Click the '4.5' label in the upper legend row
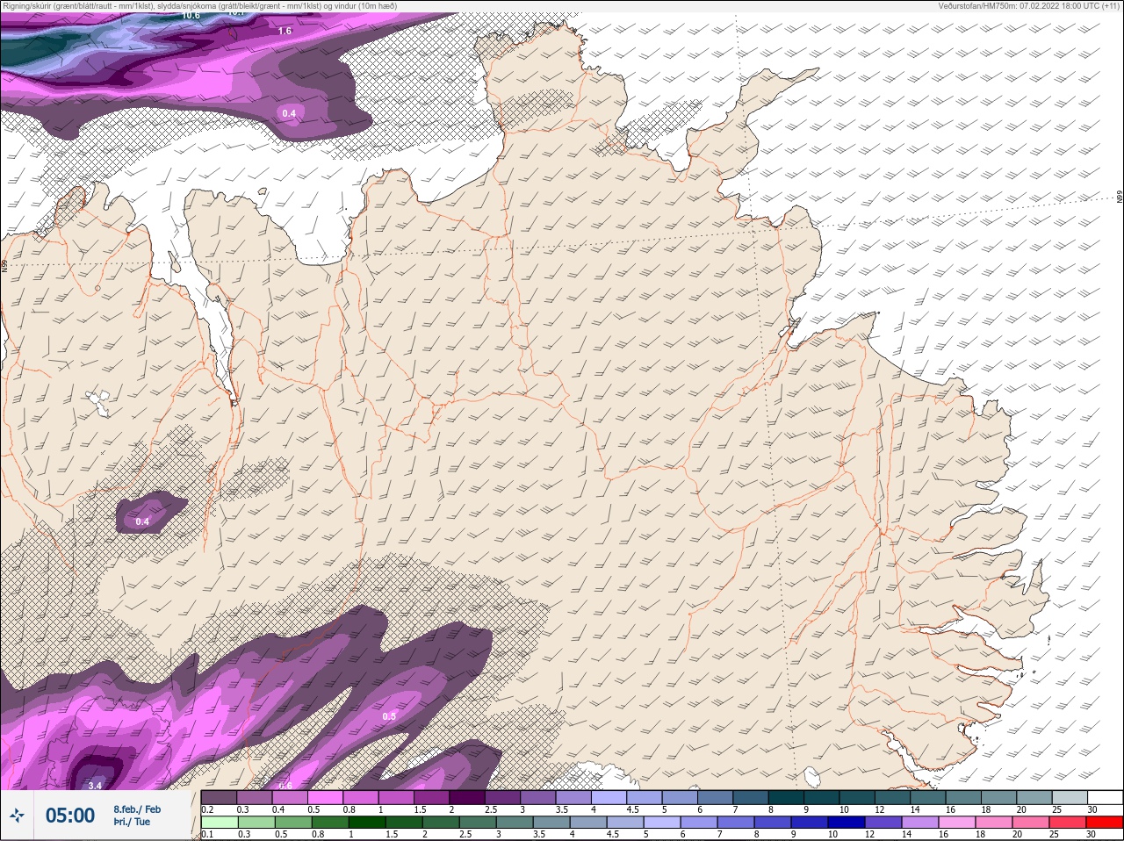Viewport: 1124px width, 841px height. point(633,809)
